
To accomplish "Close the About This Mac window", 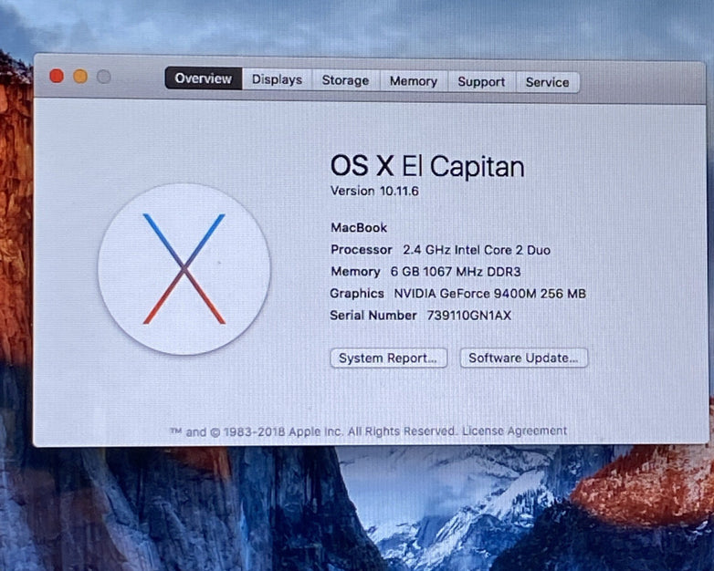I will pyautogui.click(x=57, y=76).
